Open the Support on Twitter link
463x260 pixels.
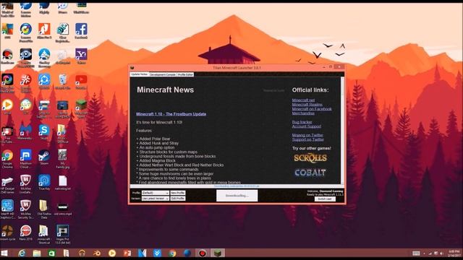point(308,139)
